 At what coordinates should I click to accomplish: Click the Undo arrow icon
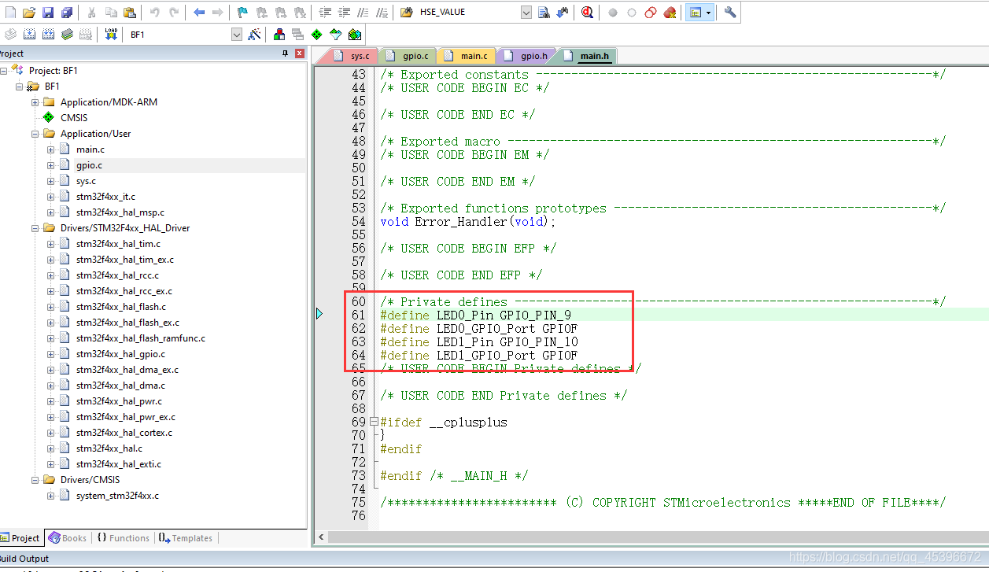tap(154, 13)
